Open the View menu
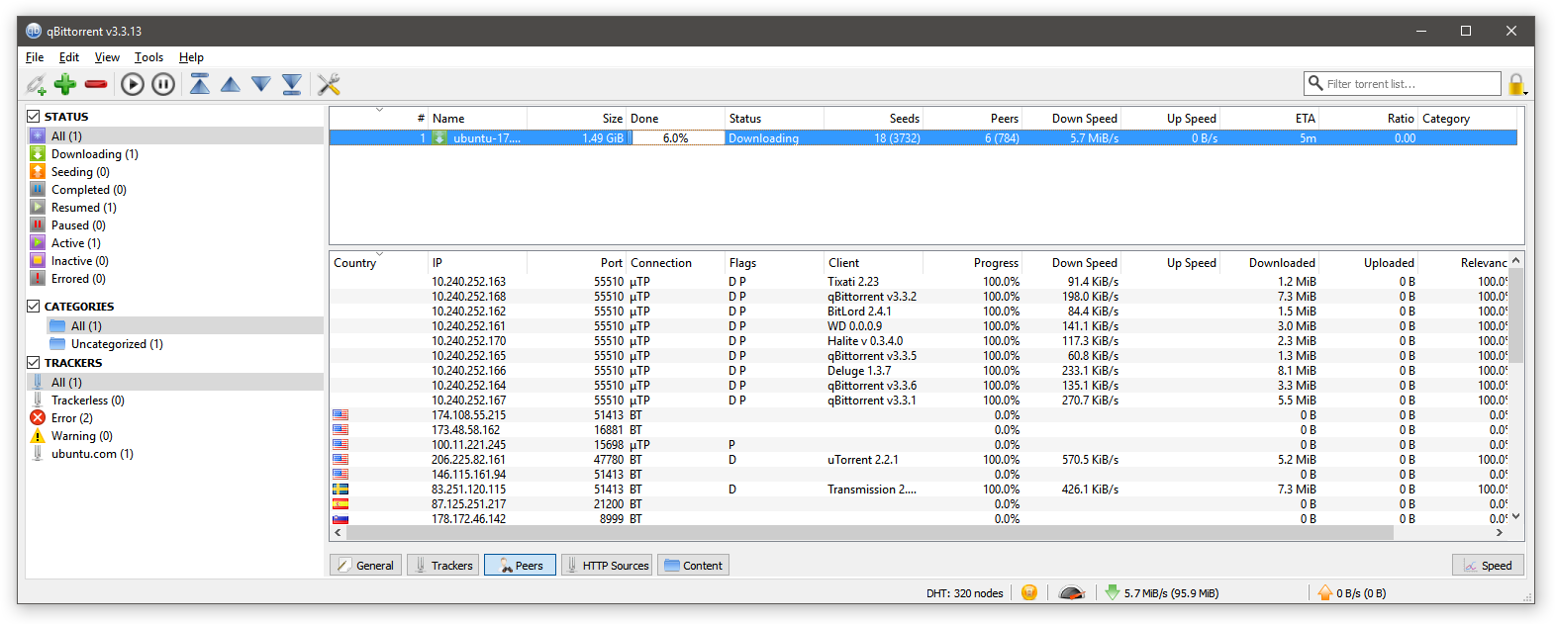The width and height of the screenshot is (1555, 624). (107, 57)
